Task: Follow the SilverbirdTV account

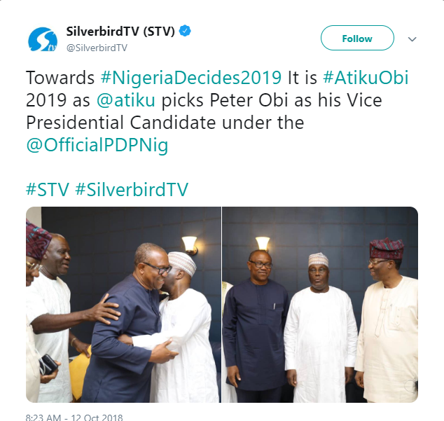Action: [357, 38]
